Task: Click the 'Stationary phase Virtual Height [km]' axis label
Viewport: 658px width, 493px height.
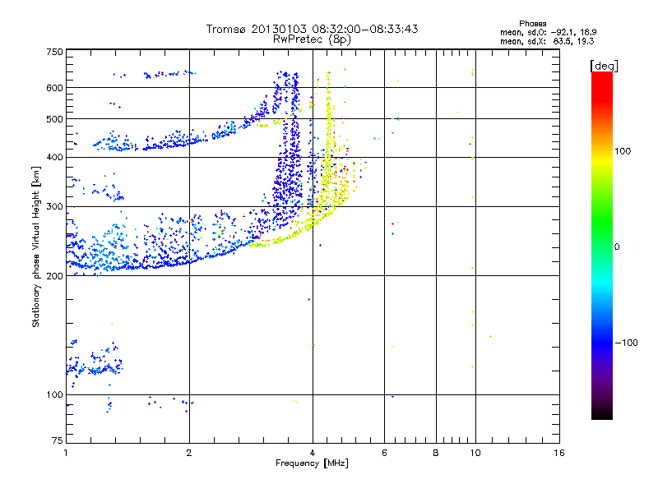Action: (36, 247)
